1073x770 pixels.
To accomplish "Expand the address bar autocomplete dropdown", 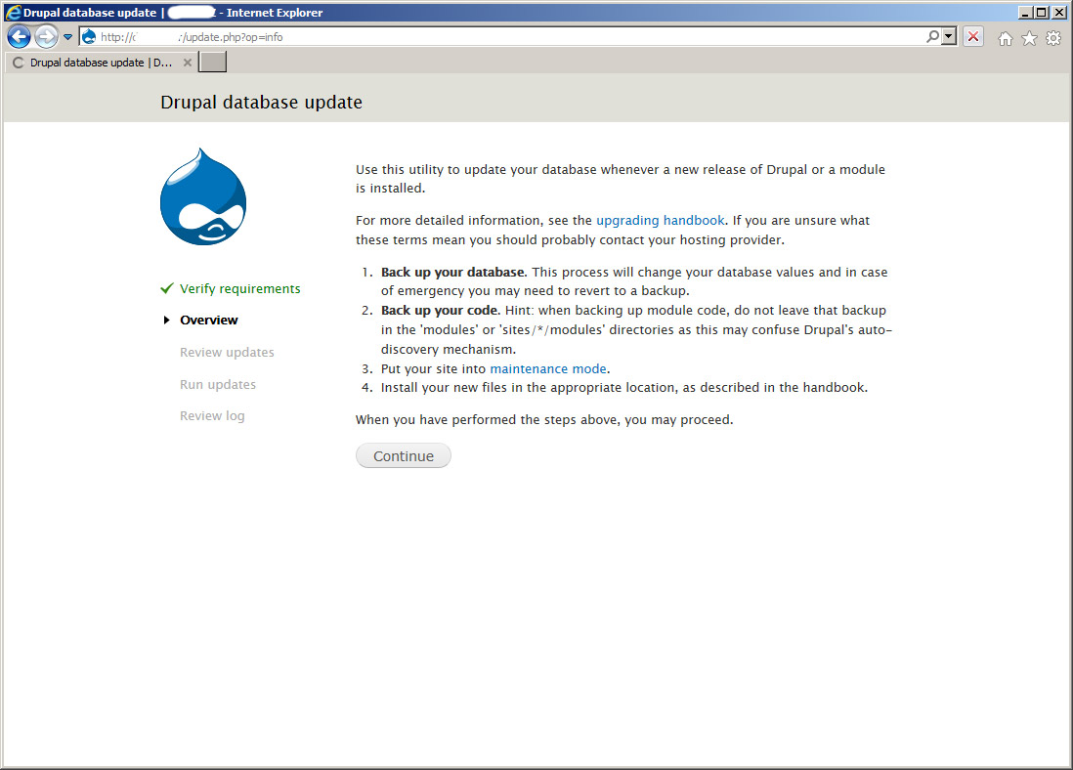I will (949, 36).
